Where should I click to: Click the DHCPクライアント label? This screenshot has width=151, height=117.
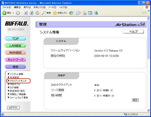[x=62, y=85]
